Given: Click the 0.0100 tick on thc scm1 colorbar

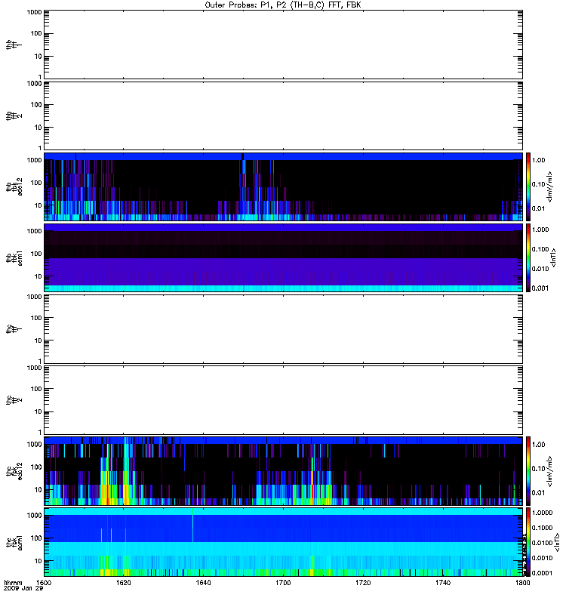Looking at the screenshot, I should point(542,543).
